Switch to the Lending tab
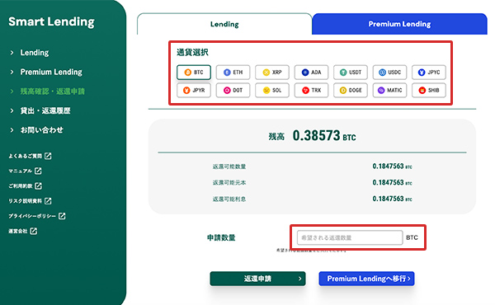Screen dimensions: 495x305 click(x=224, y=24)
